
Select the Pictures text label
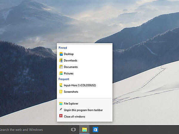69,73
